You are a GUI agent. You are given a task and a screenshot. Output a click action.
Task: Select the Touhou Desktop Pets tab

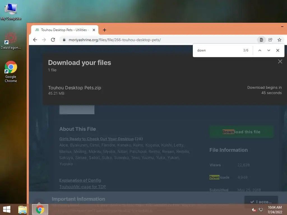65,30
